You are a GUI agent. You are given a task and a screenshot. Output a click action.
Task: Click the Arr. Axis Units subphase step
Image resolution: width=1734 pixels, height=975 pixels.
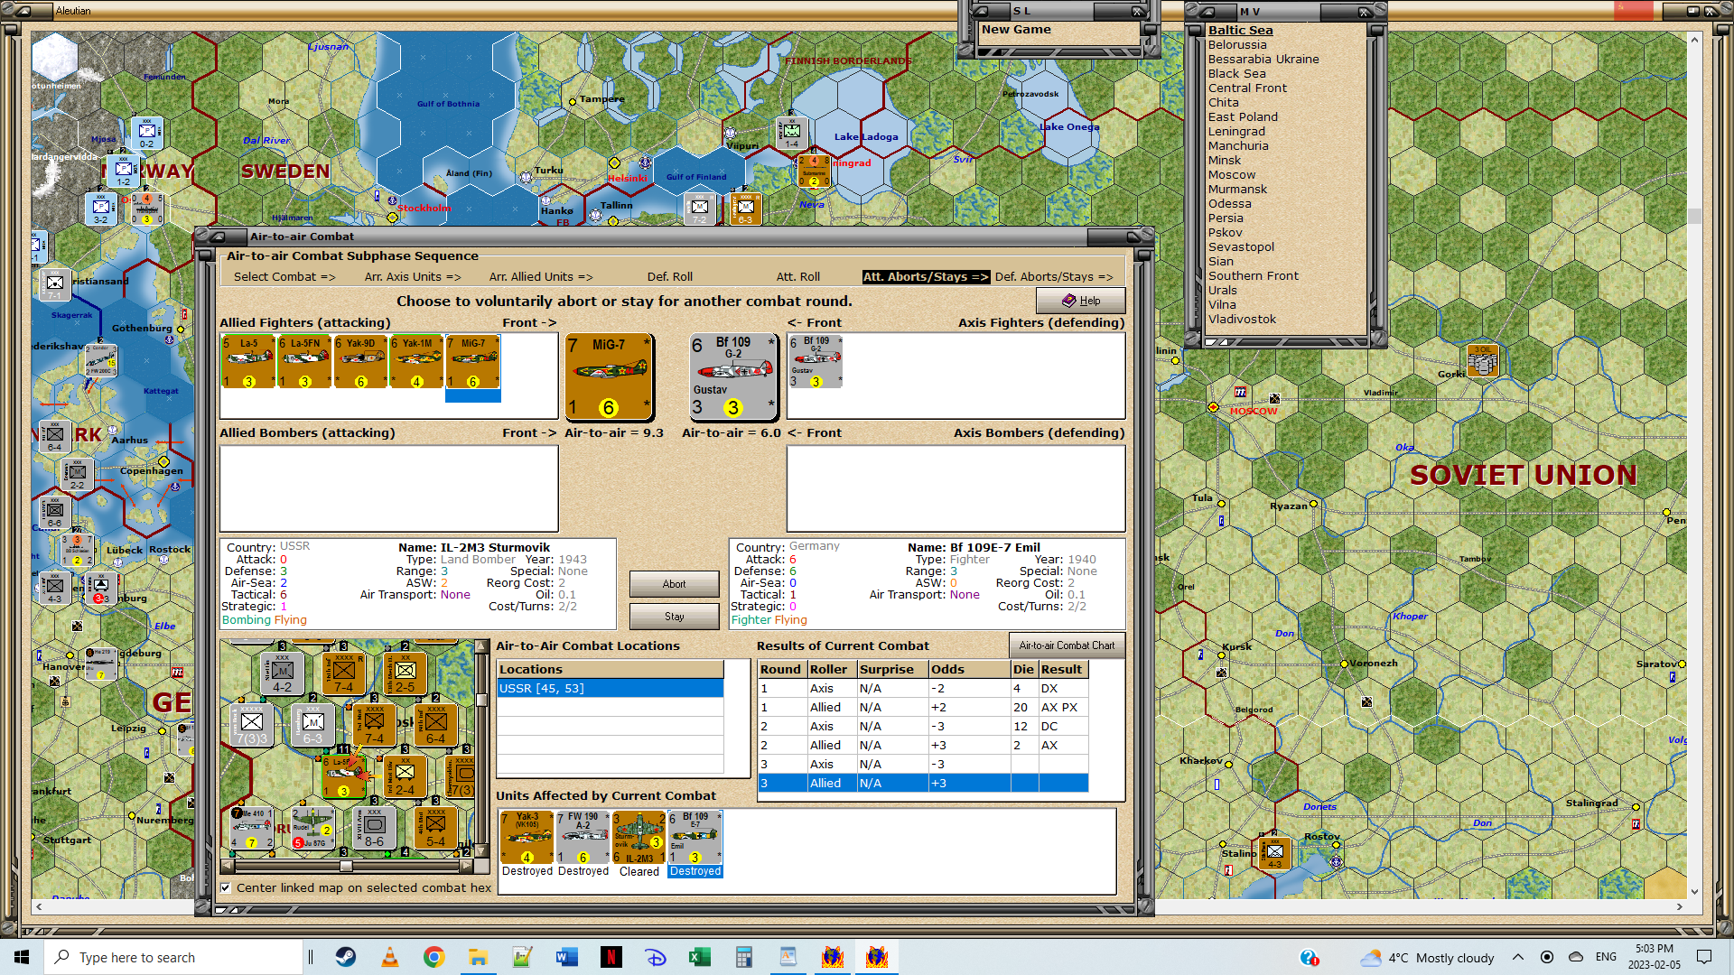coord(413,277)
